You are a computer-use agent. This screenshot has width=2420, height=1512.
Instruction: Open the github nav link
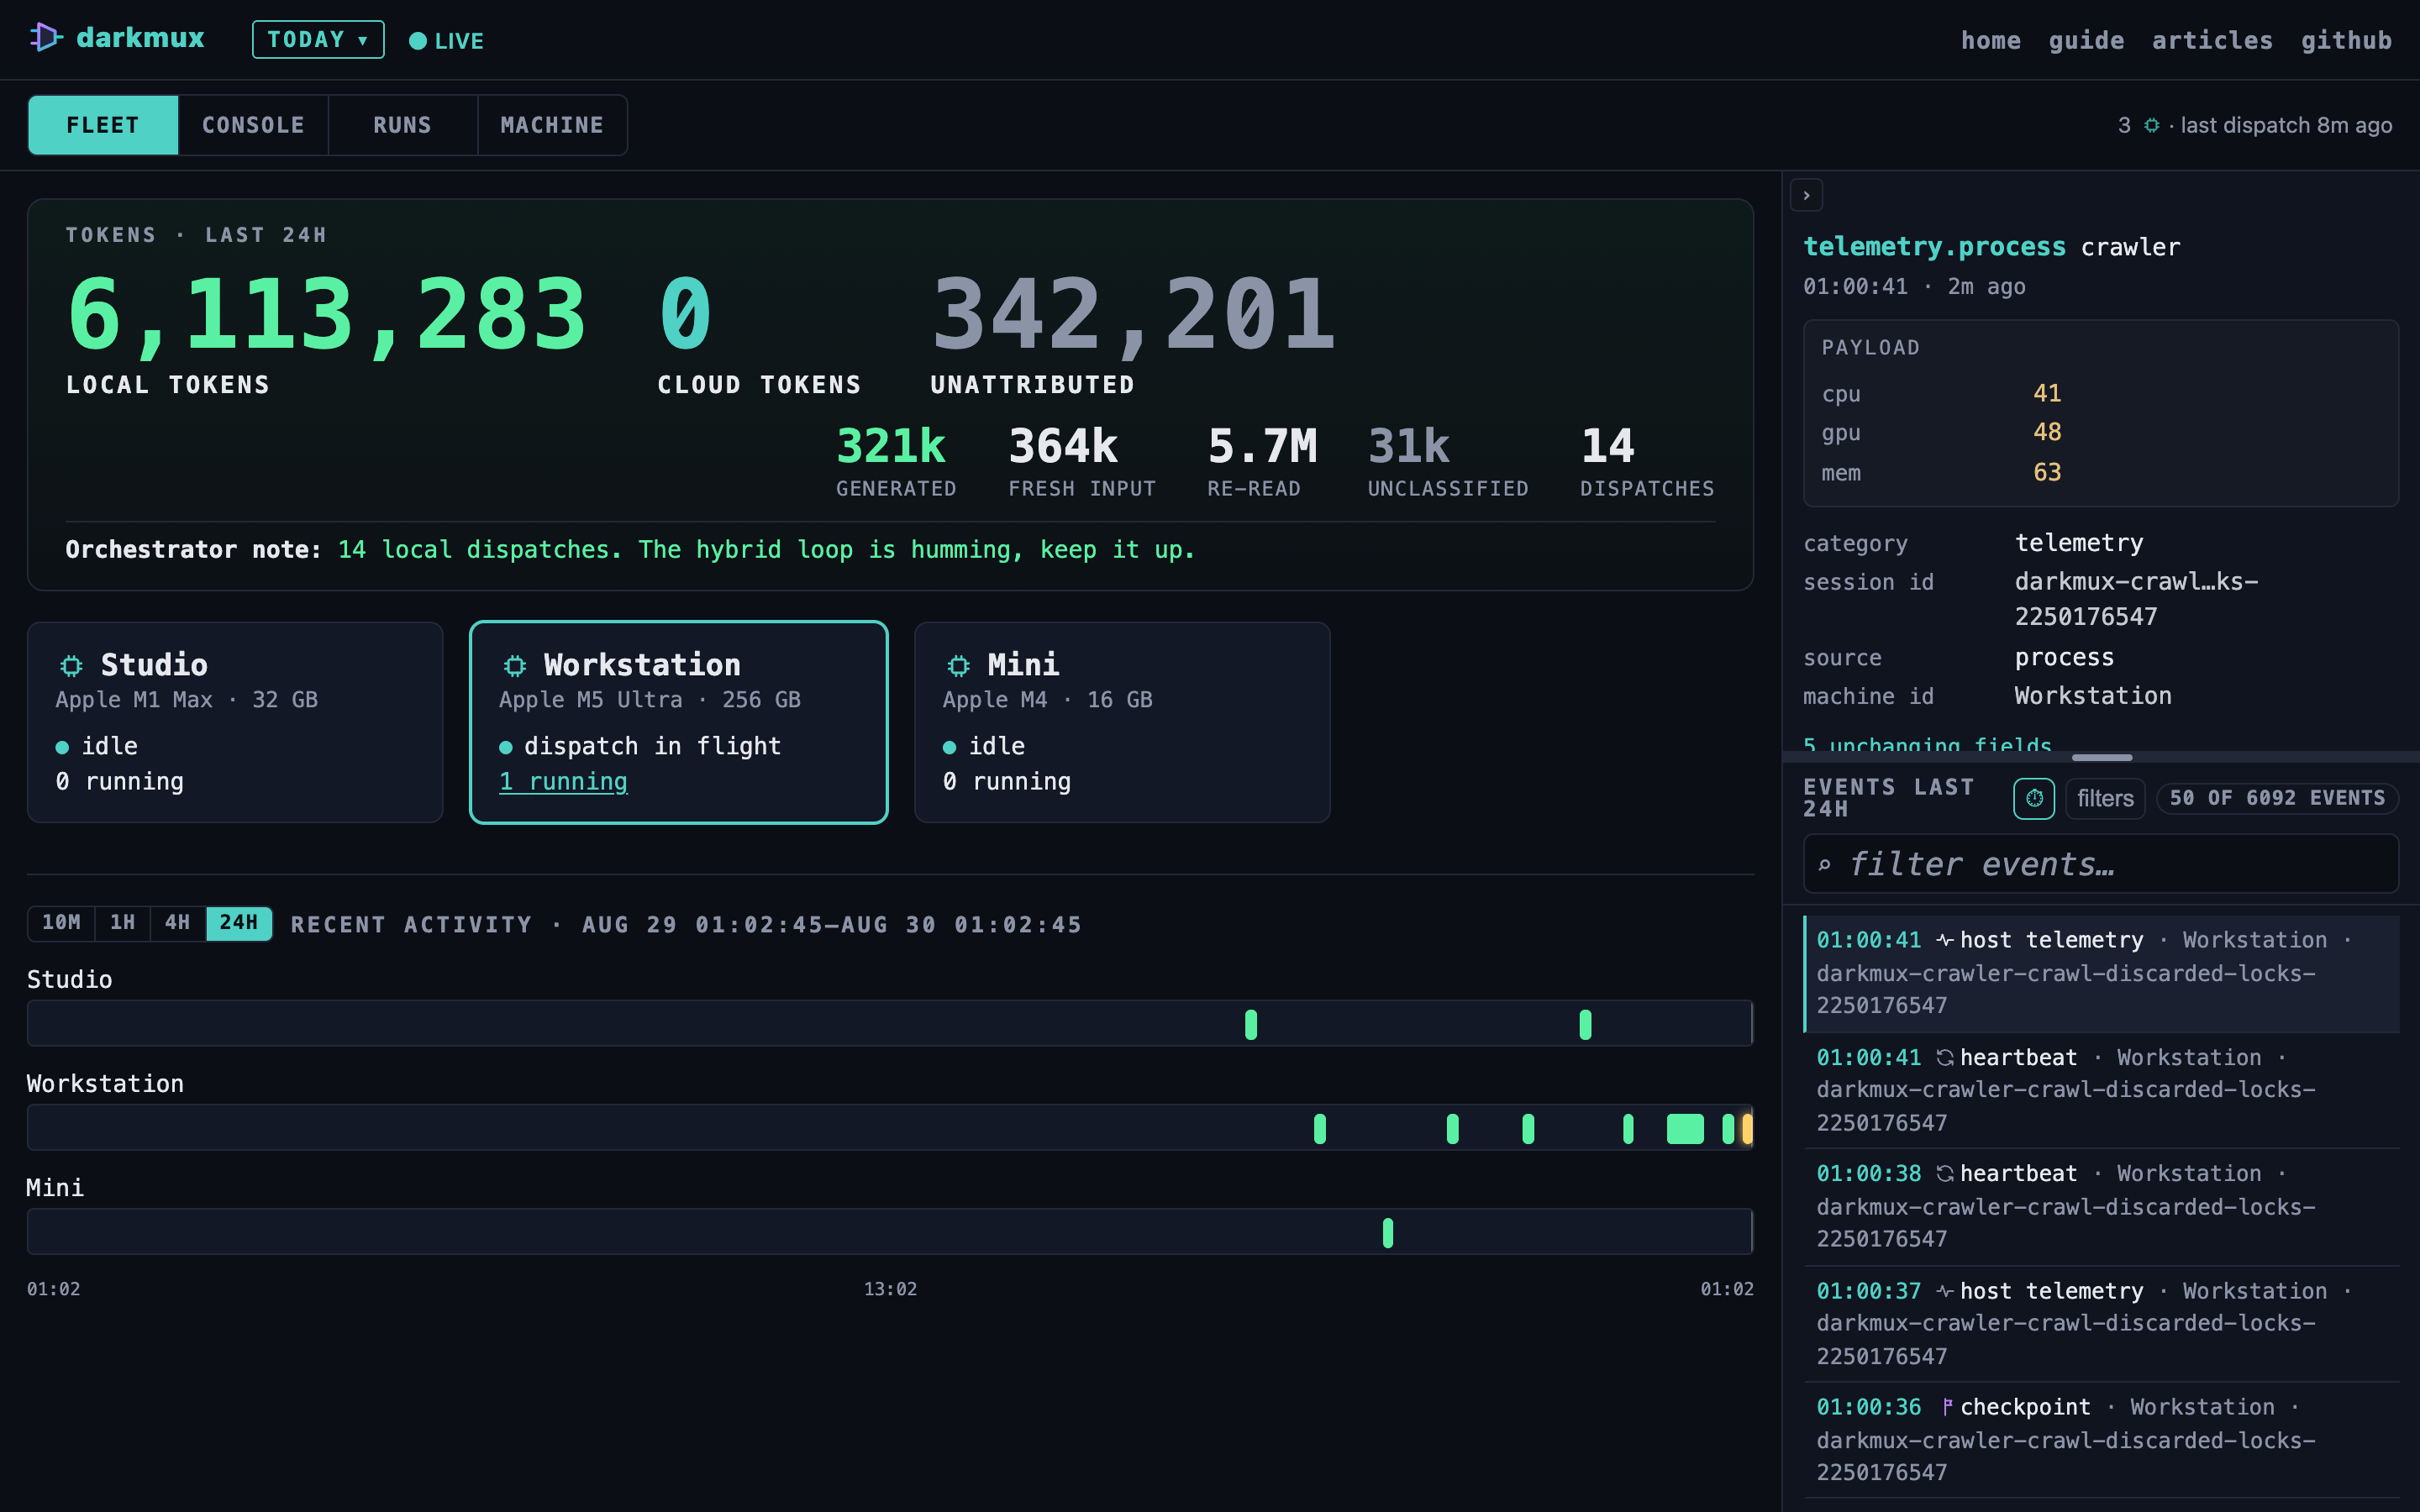tap(2346, 40)
